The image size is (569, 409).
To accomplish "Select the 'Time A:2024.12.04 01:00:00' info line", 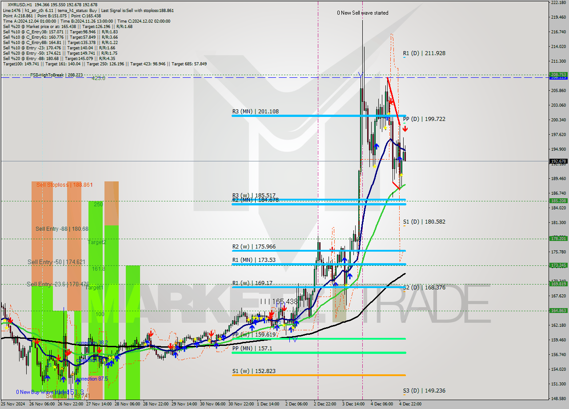I will (x=30, y=21).
